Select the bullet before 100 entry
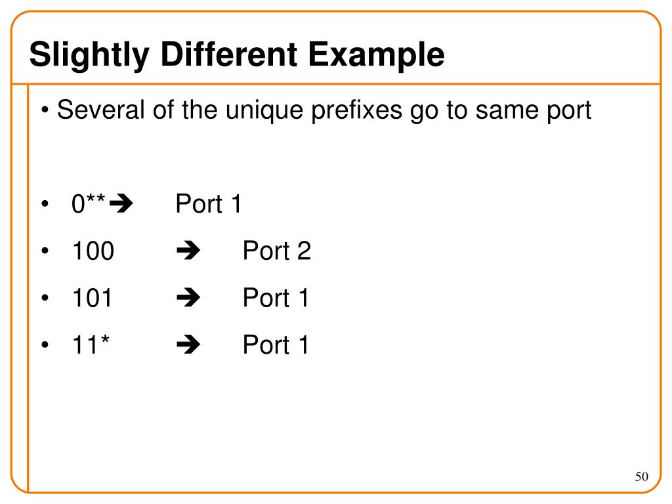Screen dimensions: 672x504 45,251
